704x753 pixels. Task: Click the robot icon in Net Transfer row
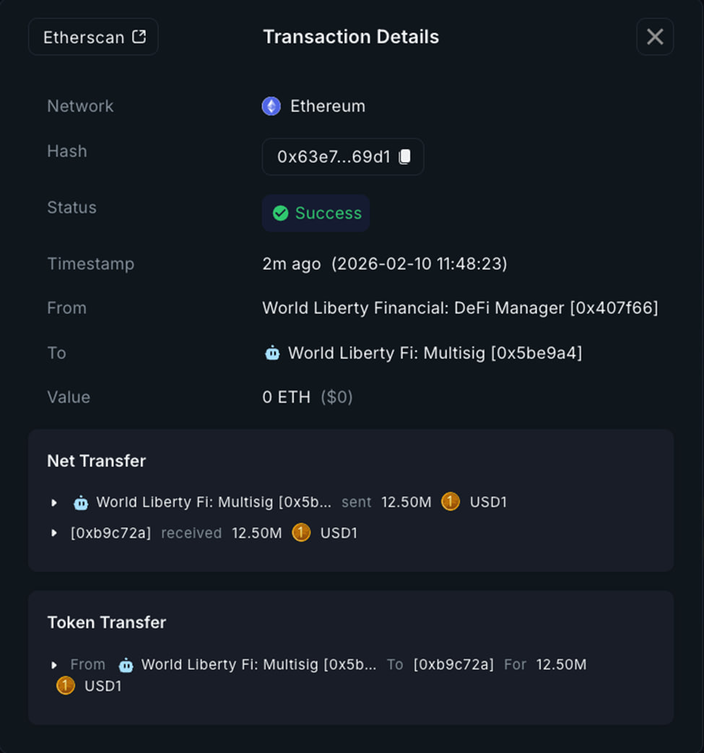[81, 502]
